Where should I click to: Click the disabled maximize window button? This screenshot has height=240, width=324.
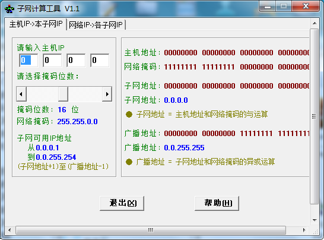[x=284, y=7]
